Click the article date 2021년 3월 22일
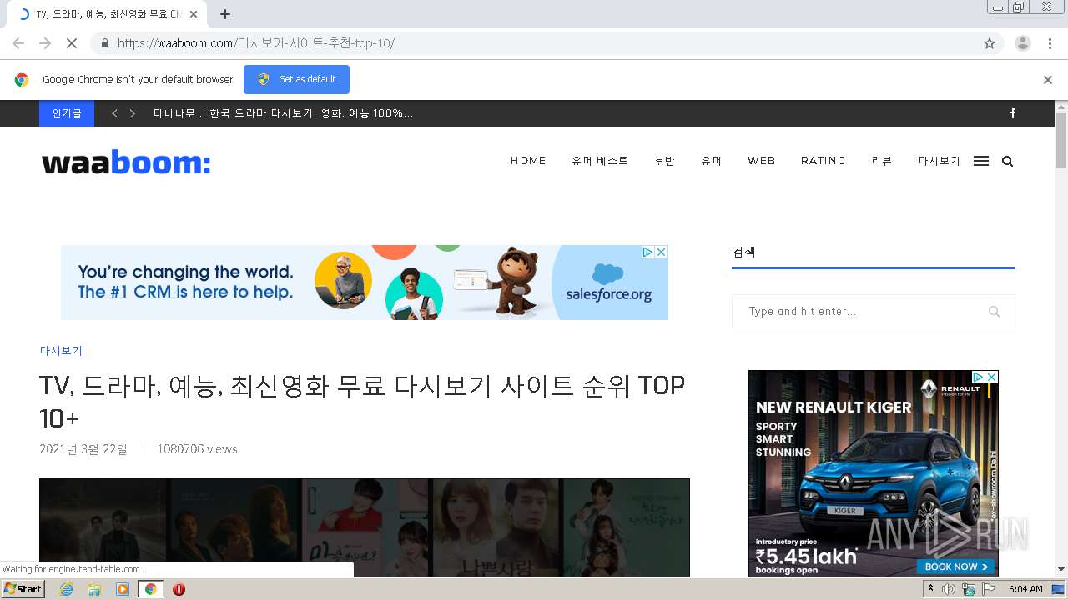 point(83,449)
